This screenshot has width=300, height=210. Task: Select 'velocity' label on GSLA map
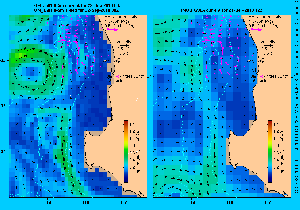point(268,42)
